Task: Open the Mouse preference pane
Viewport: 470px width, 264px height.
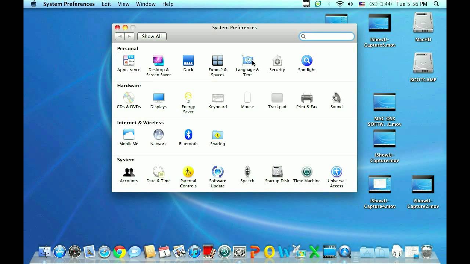Action: click(x=247, y=100)
